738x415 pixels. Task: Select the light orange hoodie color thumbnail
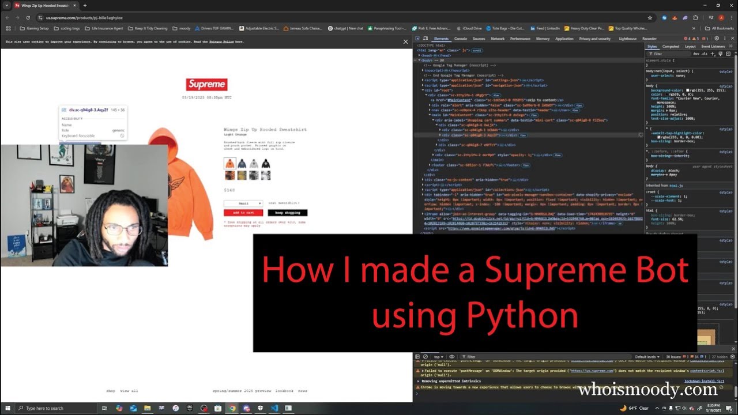[230, 163]
